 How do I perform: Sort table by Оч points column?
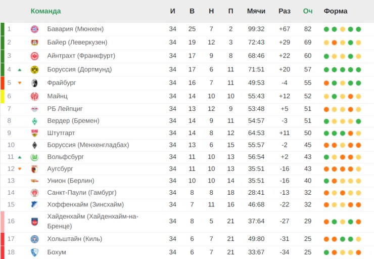[308, 11]
